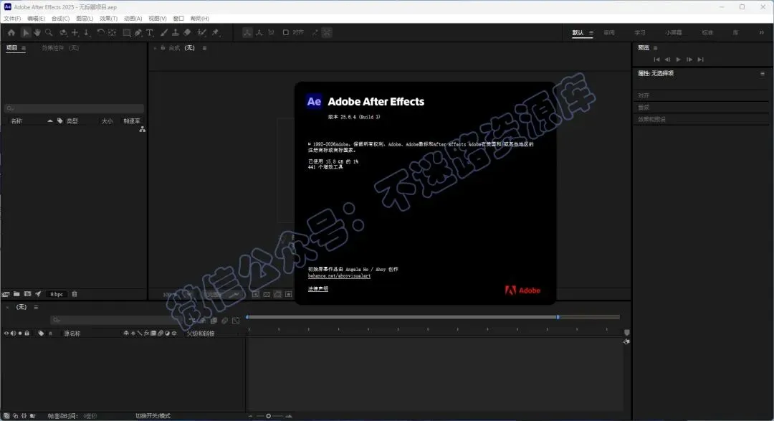Open the behance.net/ahoyvisualart link

[339, 276]
